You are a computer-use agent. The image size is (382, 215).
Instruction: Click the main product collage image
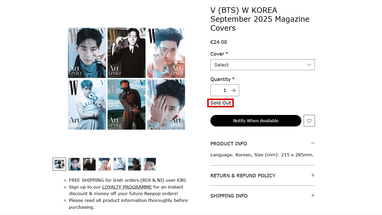click(x=127, y=79)
